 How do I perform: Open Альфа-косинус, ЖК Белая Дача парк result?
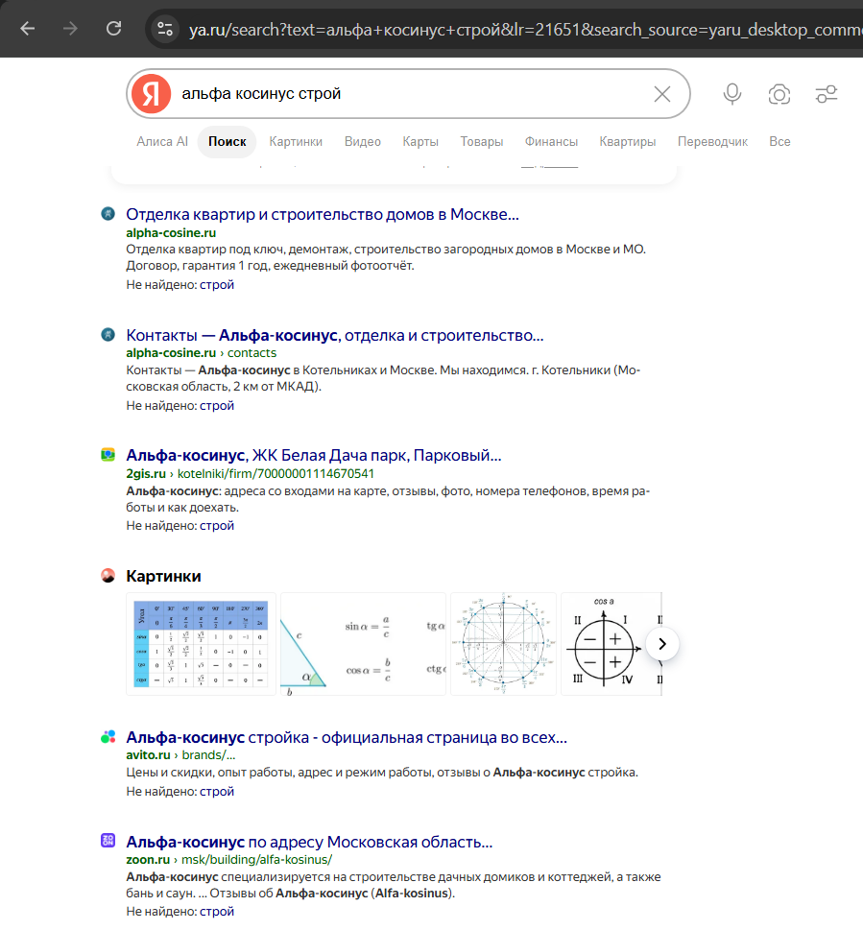[314, 456]
